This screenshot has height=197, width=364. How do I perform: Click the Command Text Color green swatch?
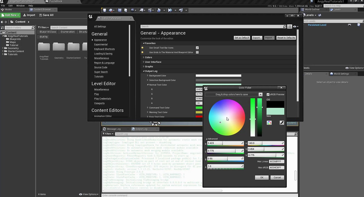point(199,108)
